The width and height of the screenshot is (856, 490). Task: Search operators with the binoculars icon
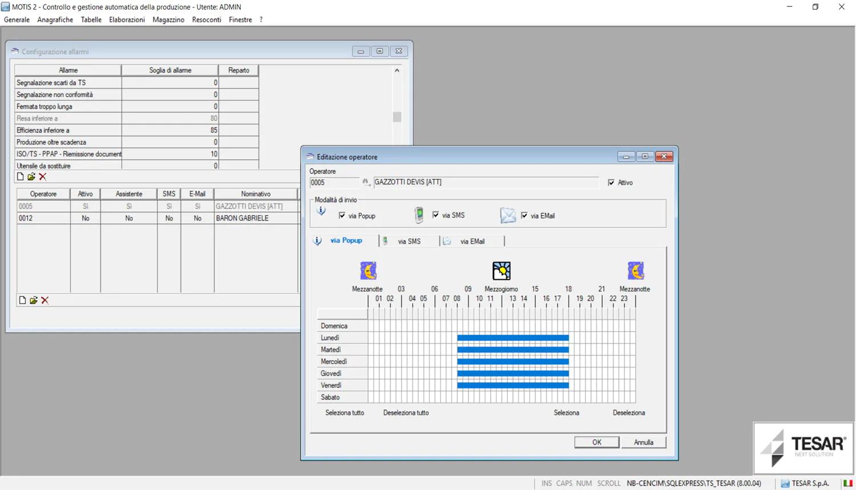pos(366,182)
